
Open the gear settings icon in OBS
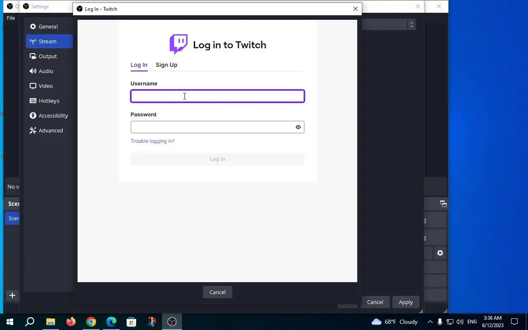[440, 253]
